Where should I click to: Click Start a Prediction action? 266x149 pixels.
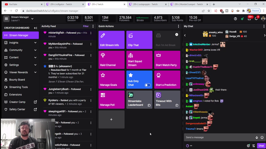click(167, 80)
